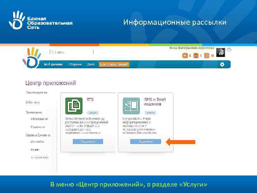The height and width of the screenshot is (193, 257).
Task: Open the friend requests icon
Action: click(196, 56)
